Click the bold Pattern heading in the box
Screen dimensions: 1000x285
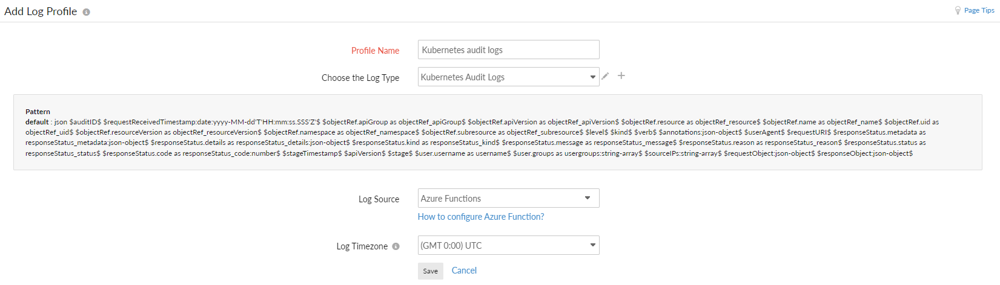[38, 112]
